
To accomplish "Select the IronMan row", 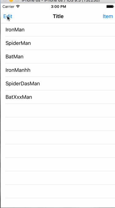I will tap(58, 30).
